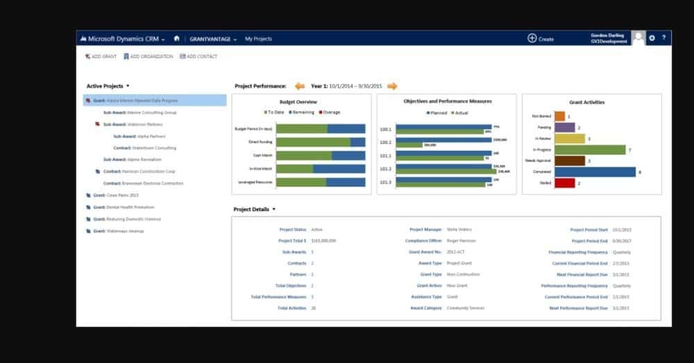Viewport: 694px width, 363px height.
Task: Select Sub-Award: Marine Consulting Group
Action: tap(140, 112)
